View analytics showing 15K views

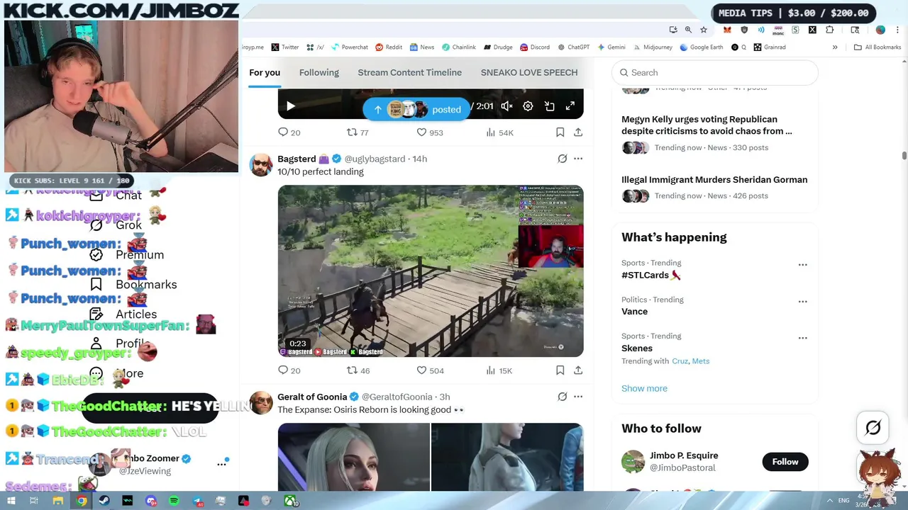(499, 370)
